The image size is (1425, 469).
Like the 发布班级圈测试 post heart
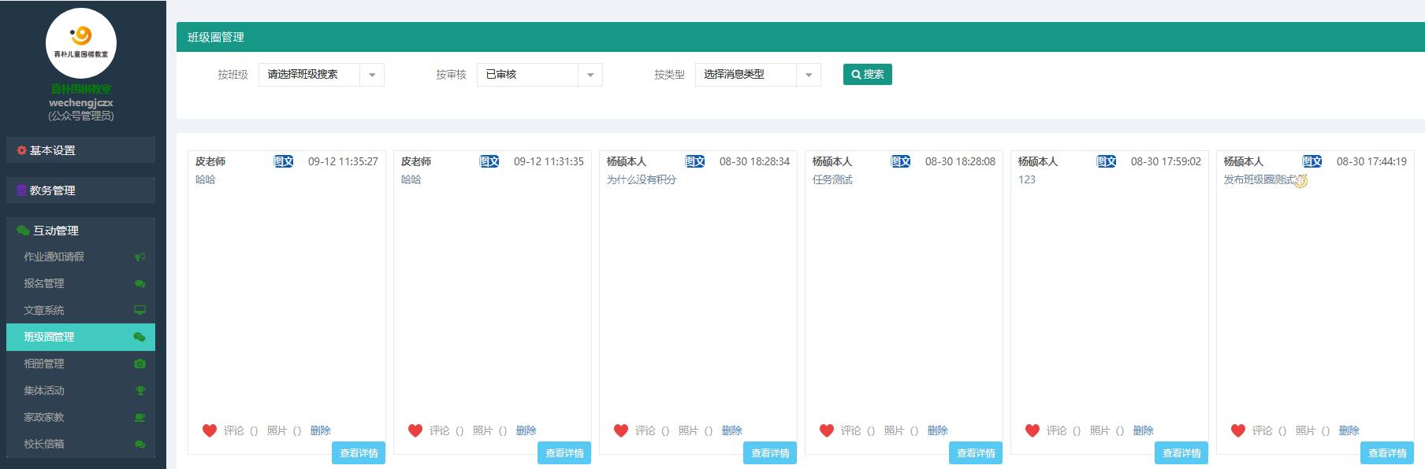[1238, 430]
